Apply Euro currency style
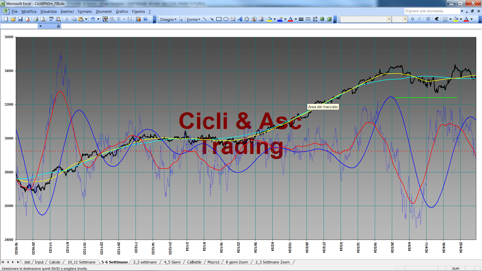 (437, 19)
